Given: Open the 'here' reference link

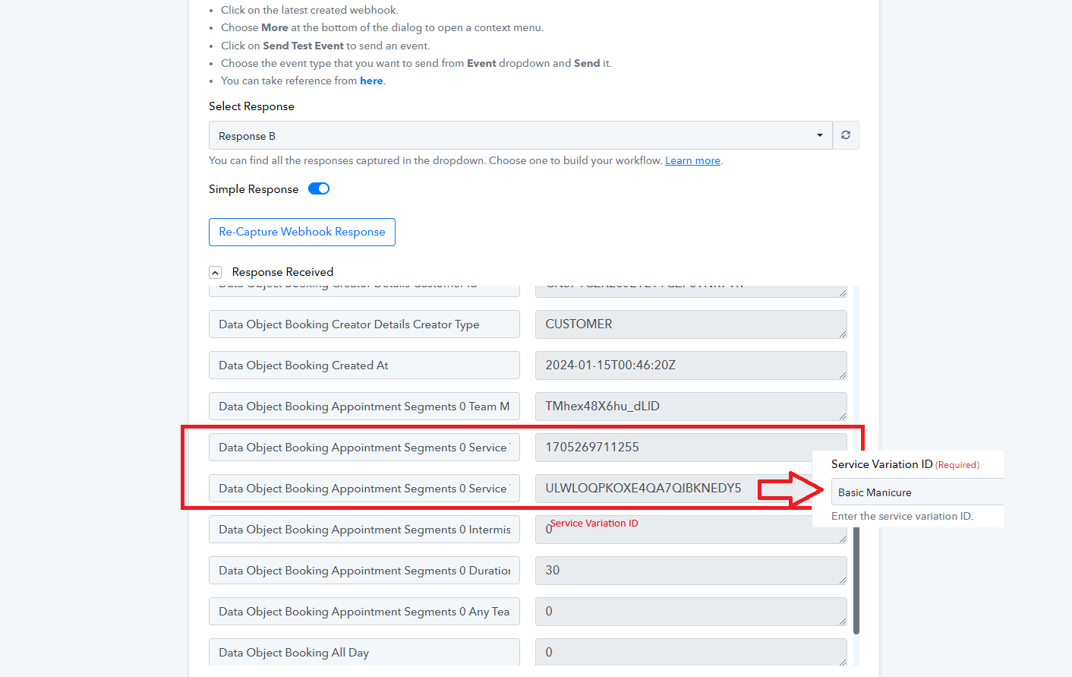Looking at the screenshot, I should coord(371,81).
